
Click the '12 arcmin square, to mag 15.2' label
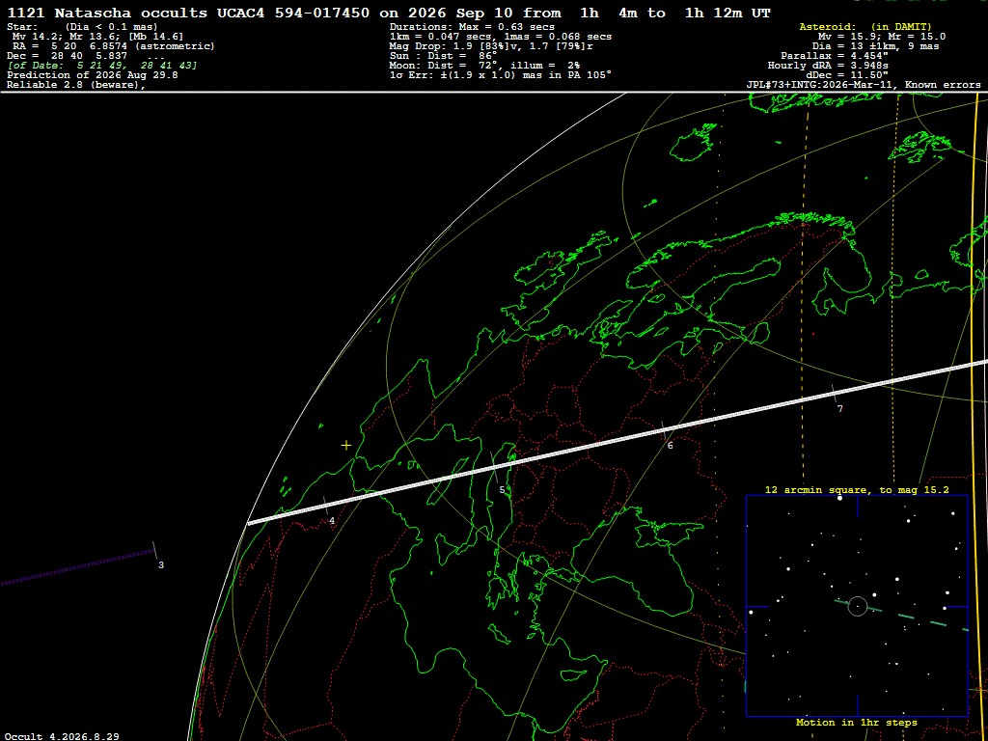coord(857,489)
